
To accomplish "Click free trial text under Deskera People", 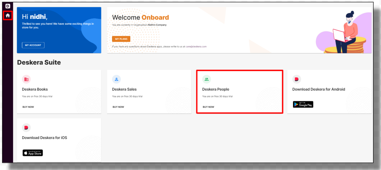I will click(218, 96).
